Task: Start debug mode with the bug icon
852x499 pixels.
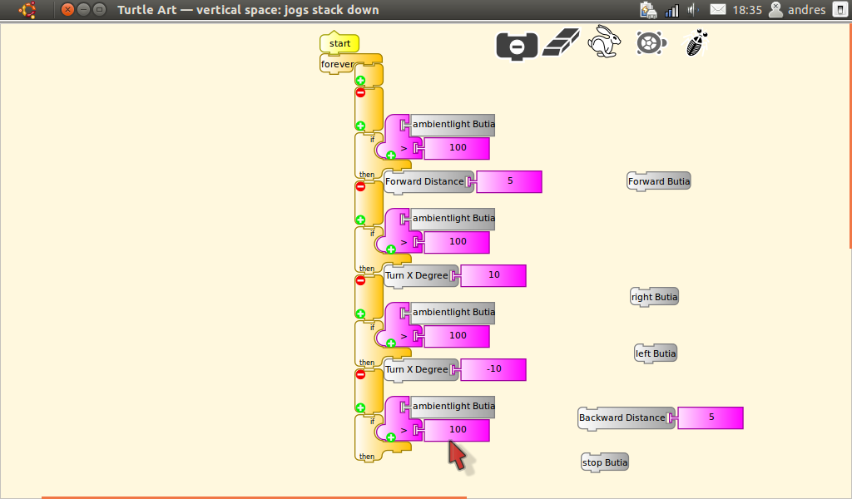Action: point(696,43)
